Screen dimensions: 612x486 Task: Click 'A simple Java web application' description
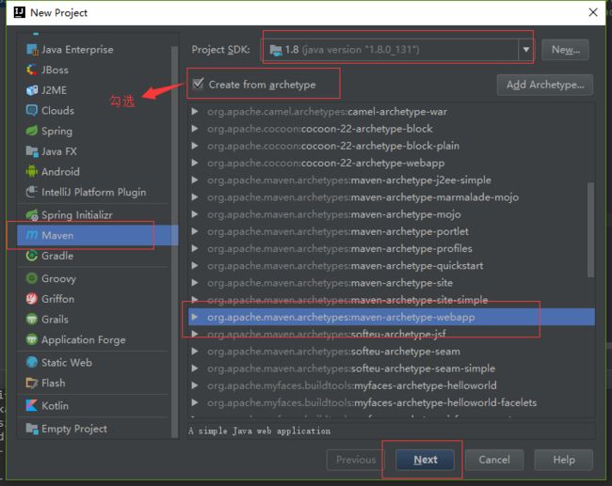tap(259, 431)
